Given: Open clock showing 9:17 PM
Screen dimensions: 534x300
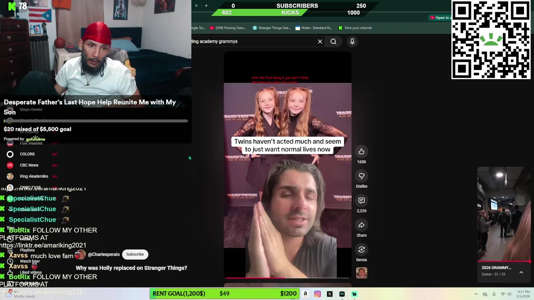Looking at the screenshot, I should pos(524,294).
